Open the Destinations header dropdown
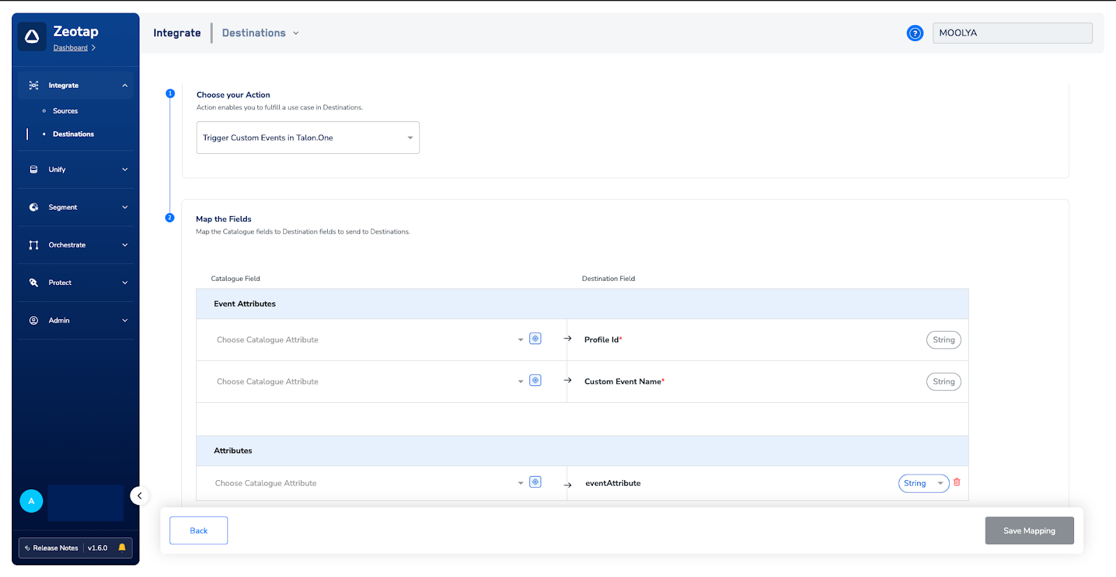The height and width of the screenshot is (577, 1116). pyautogui.click(x=260, y=33)
